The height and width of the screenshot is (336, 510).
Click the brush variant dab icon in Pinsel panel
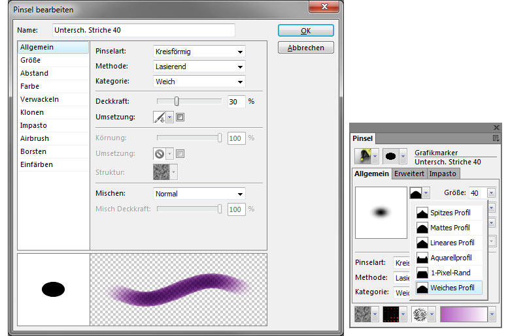(390, 157)
